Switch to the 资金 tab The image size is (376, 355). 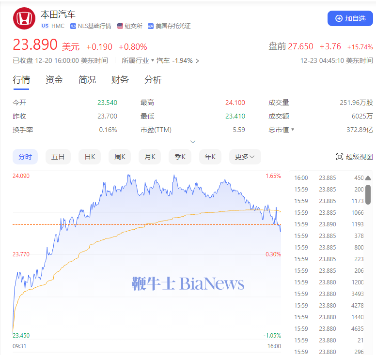point(54,80)
